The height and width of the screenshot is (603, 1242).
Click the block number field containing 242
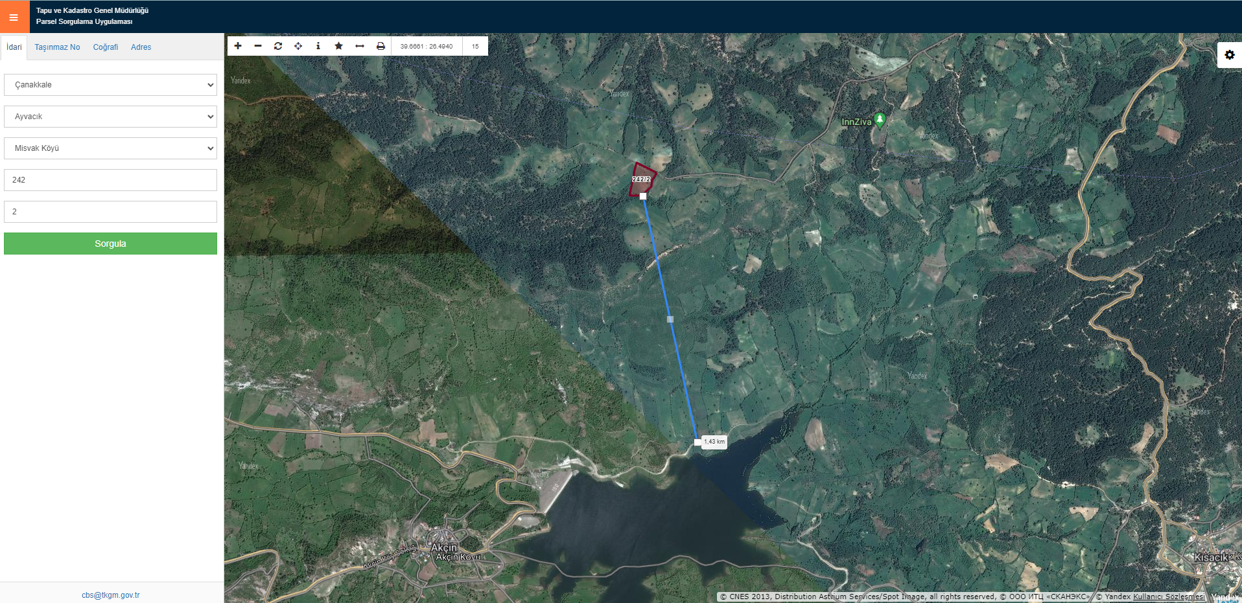pyautogui.click(x=110, y=180)
